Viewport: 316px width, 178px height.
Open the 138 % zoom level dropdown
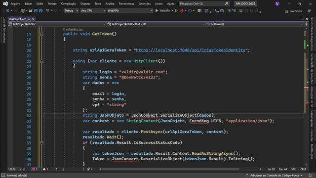[x=14, y=169]
